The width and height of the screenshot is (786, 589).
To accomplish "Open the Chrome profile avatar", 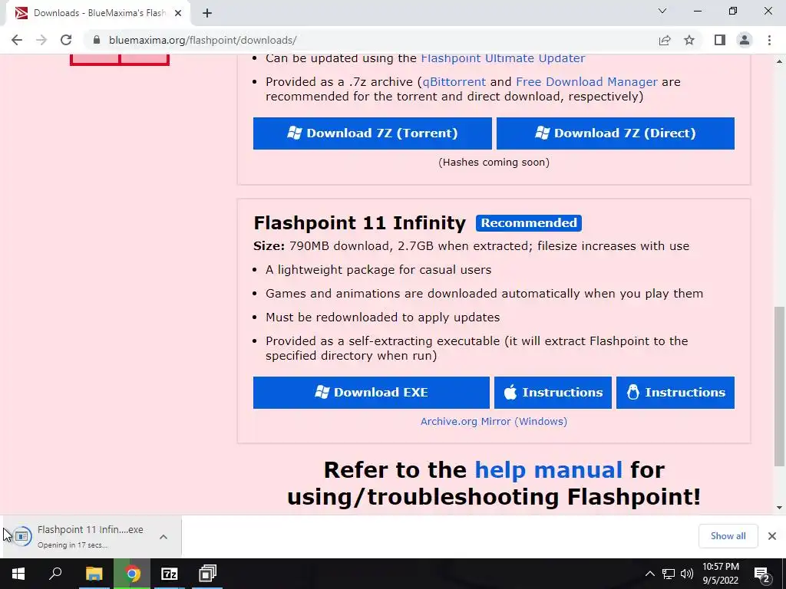I will [x=745, y=40].
